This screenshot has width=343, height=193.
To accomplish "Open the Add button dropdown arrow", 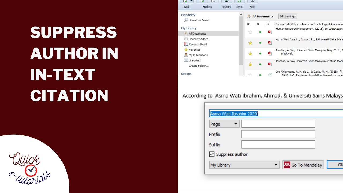I will pos(191,1).
